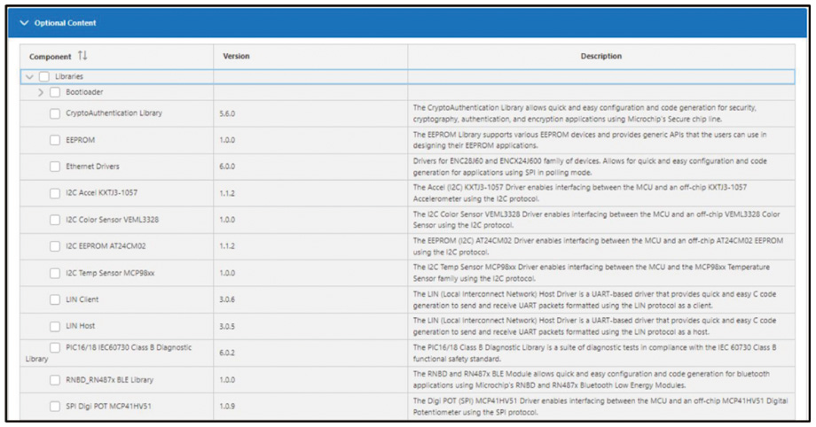Enable the I2C Color Sensor VEML3328 checkbox
Image resolution: width=816 pixels, height=427 pixels.
click(x=55, y=220)
